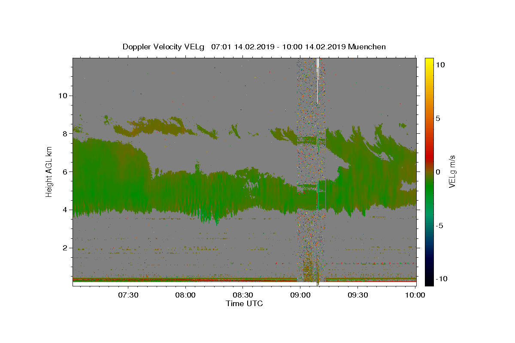
Task: Click the 09:30 time tick label
Action: (358, 295)
